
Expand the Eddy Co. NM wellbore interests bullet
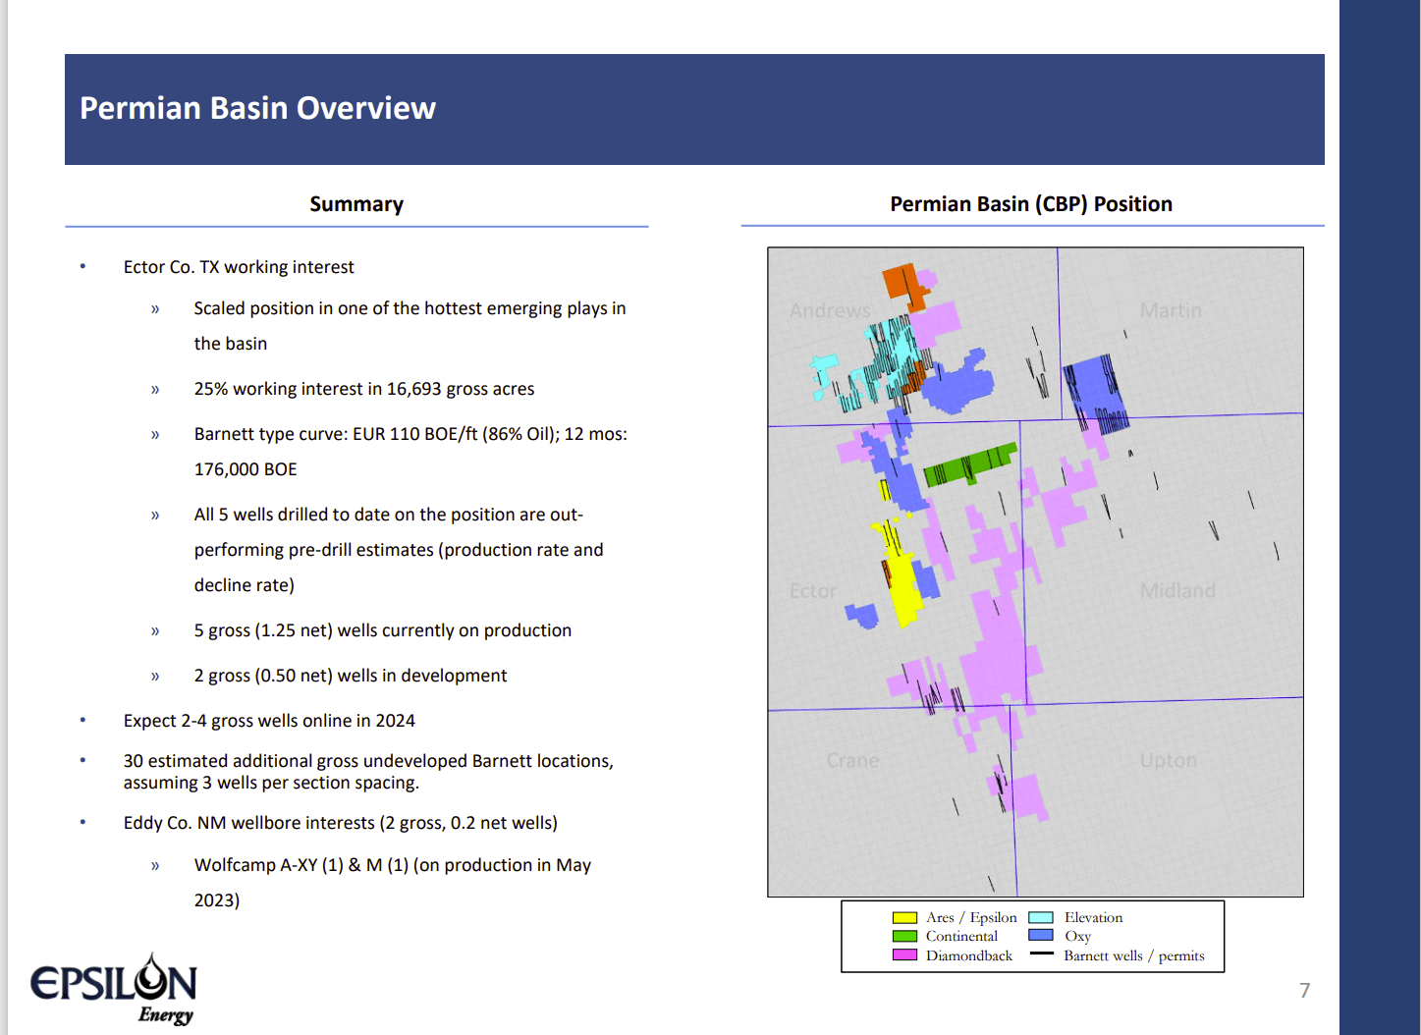click(340, 822)
